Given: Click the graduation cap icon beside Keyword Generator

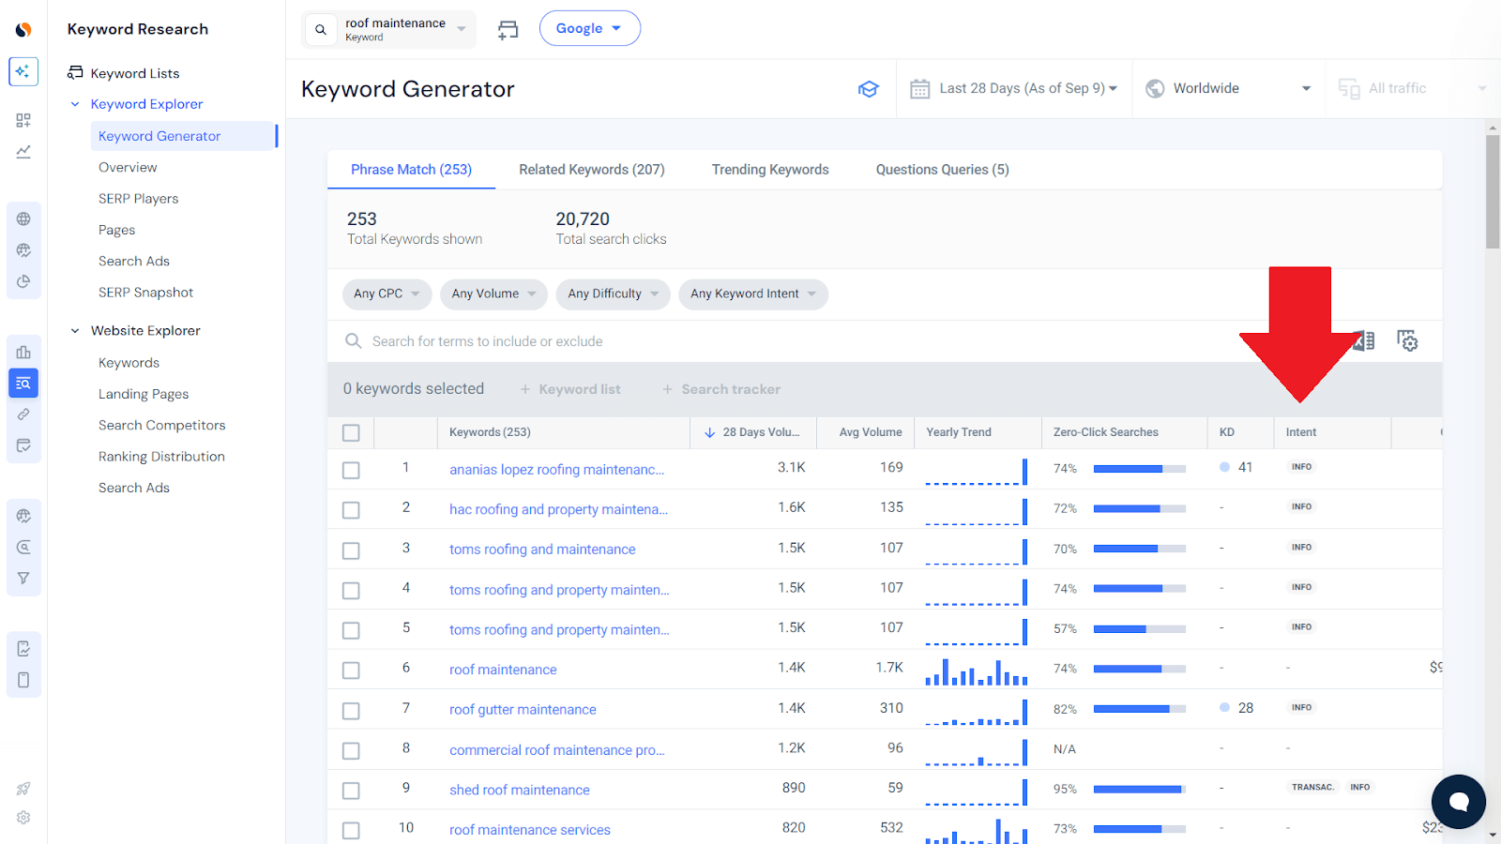Looking at the screenshot, I should tap(869, 88).
